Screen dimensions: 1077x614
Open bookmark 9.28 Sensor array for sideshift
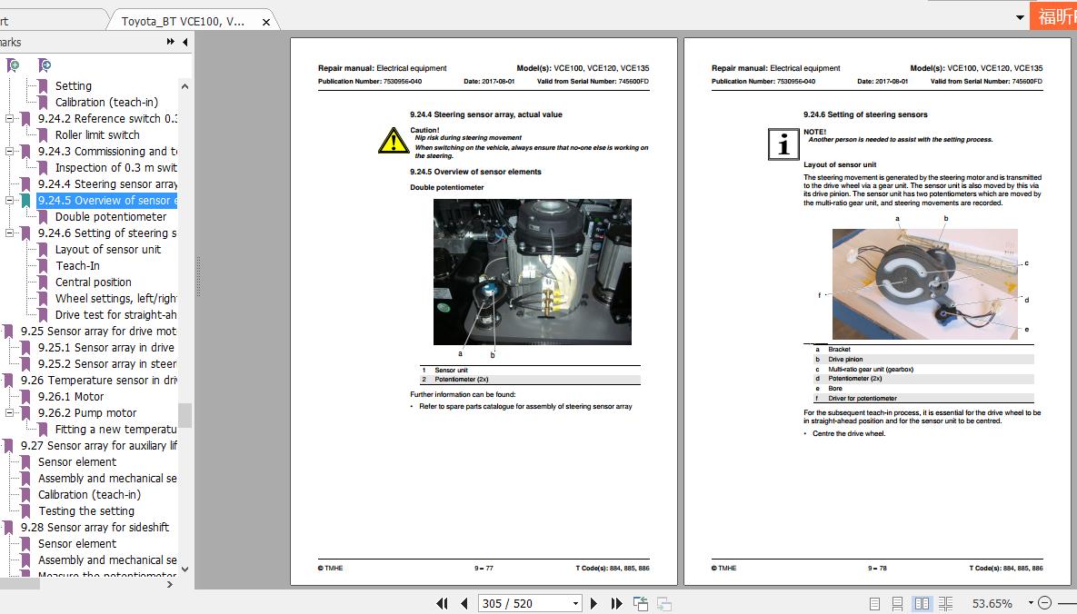tap(95, 528)
